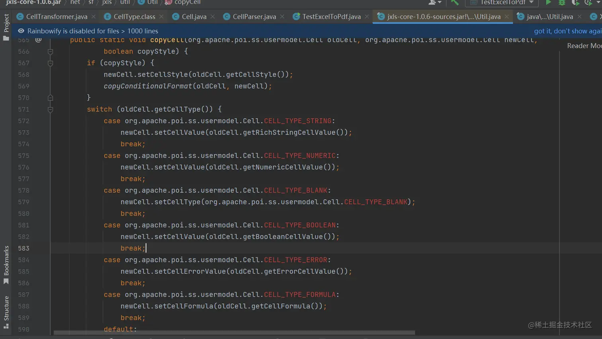Close the TestExcelToPdf.java tab
The height and width of the screenshot is (339, 602).
[367, 17]
